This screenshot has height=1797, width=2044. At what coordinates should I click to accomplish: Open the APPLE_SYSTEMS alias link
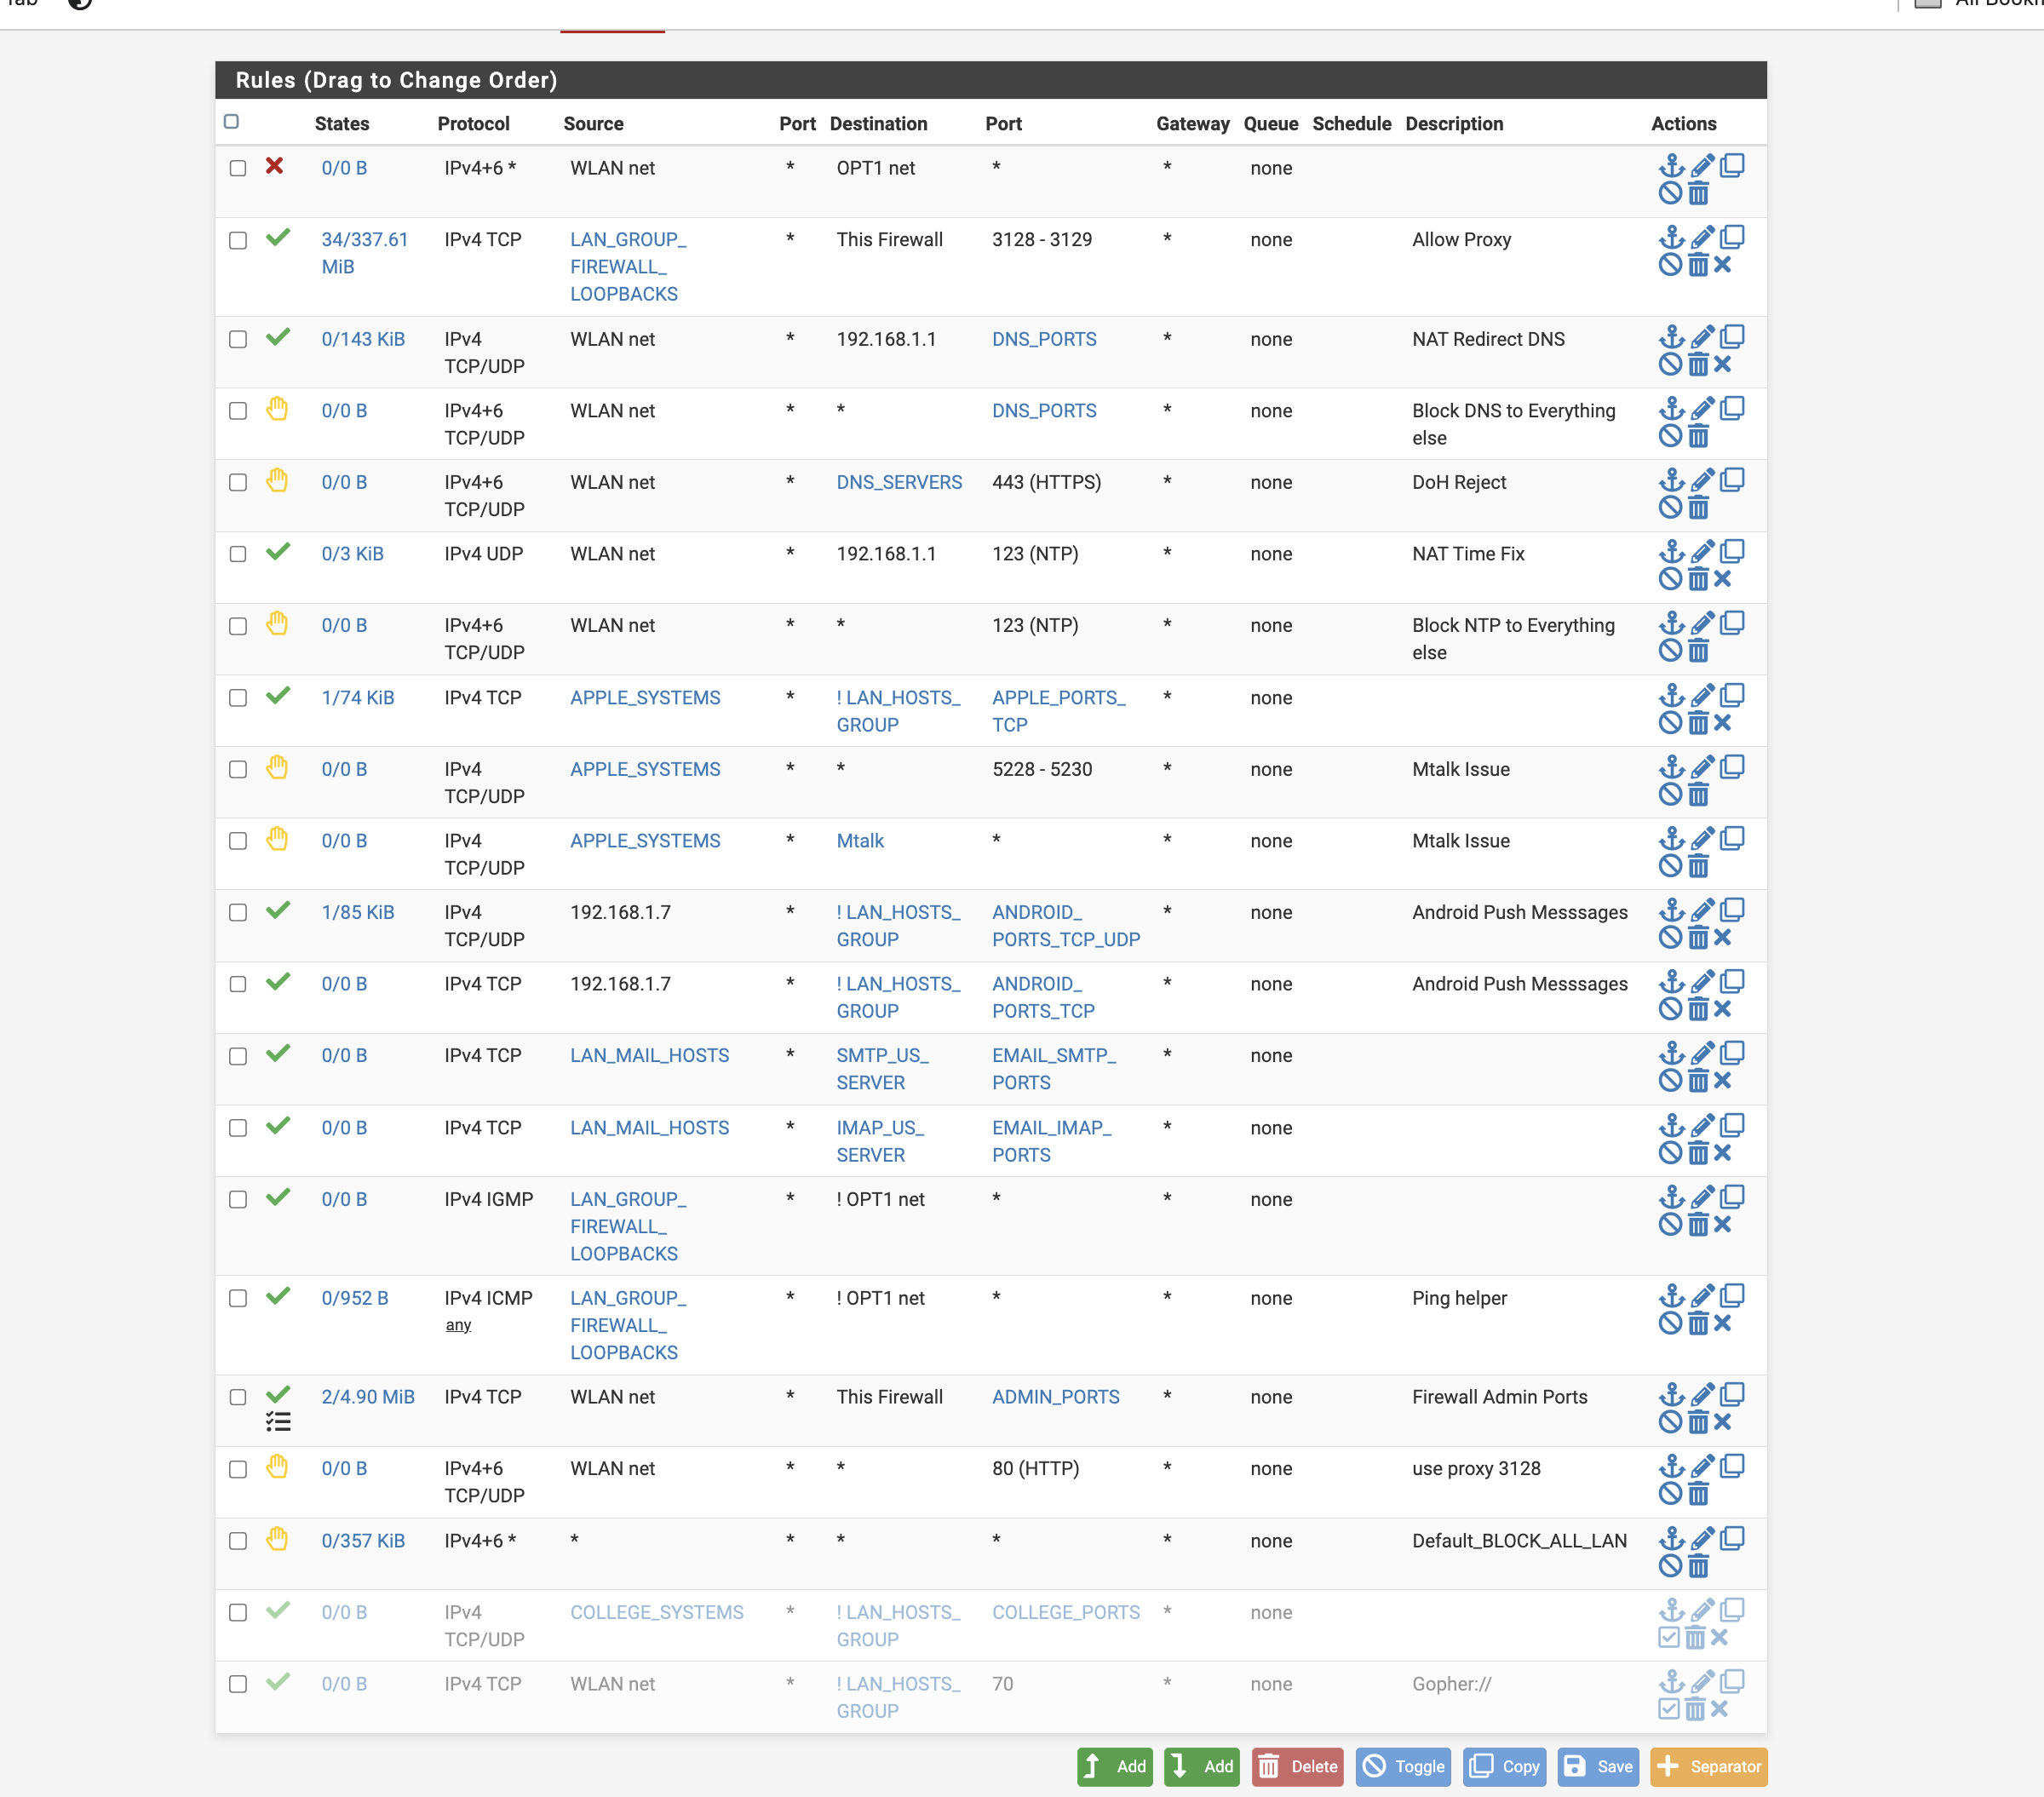coord(645,697)
